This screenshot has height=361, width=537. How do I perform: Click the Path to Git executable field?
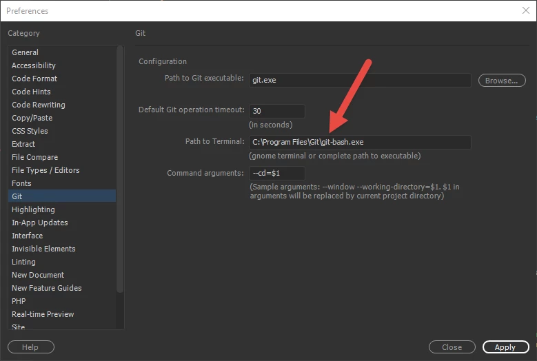(x=360, y=80)
